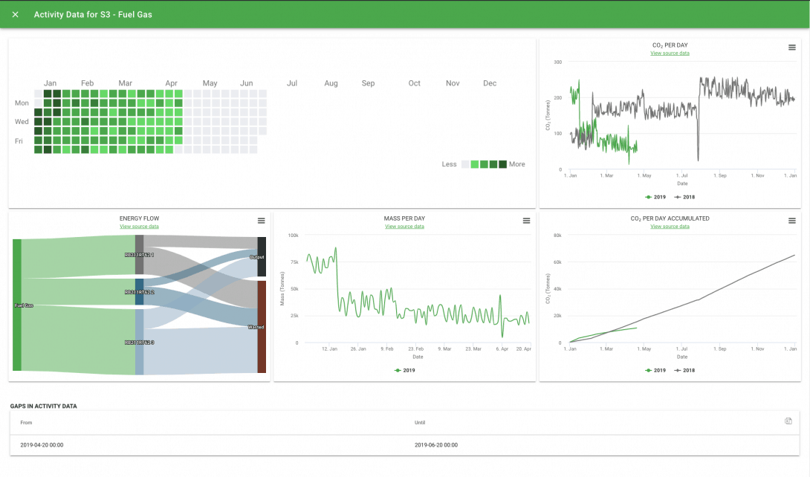The height and width of the screenshot is (477, 810).
Task: View source data for CO₂ Per Day
Action: point(670,53)
